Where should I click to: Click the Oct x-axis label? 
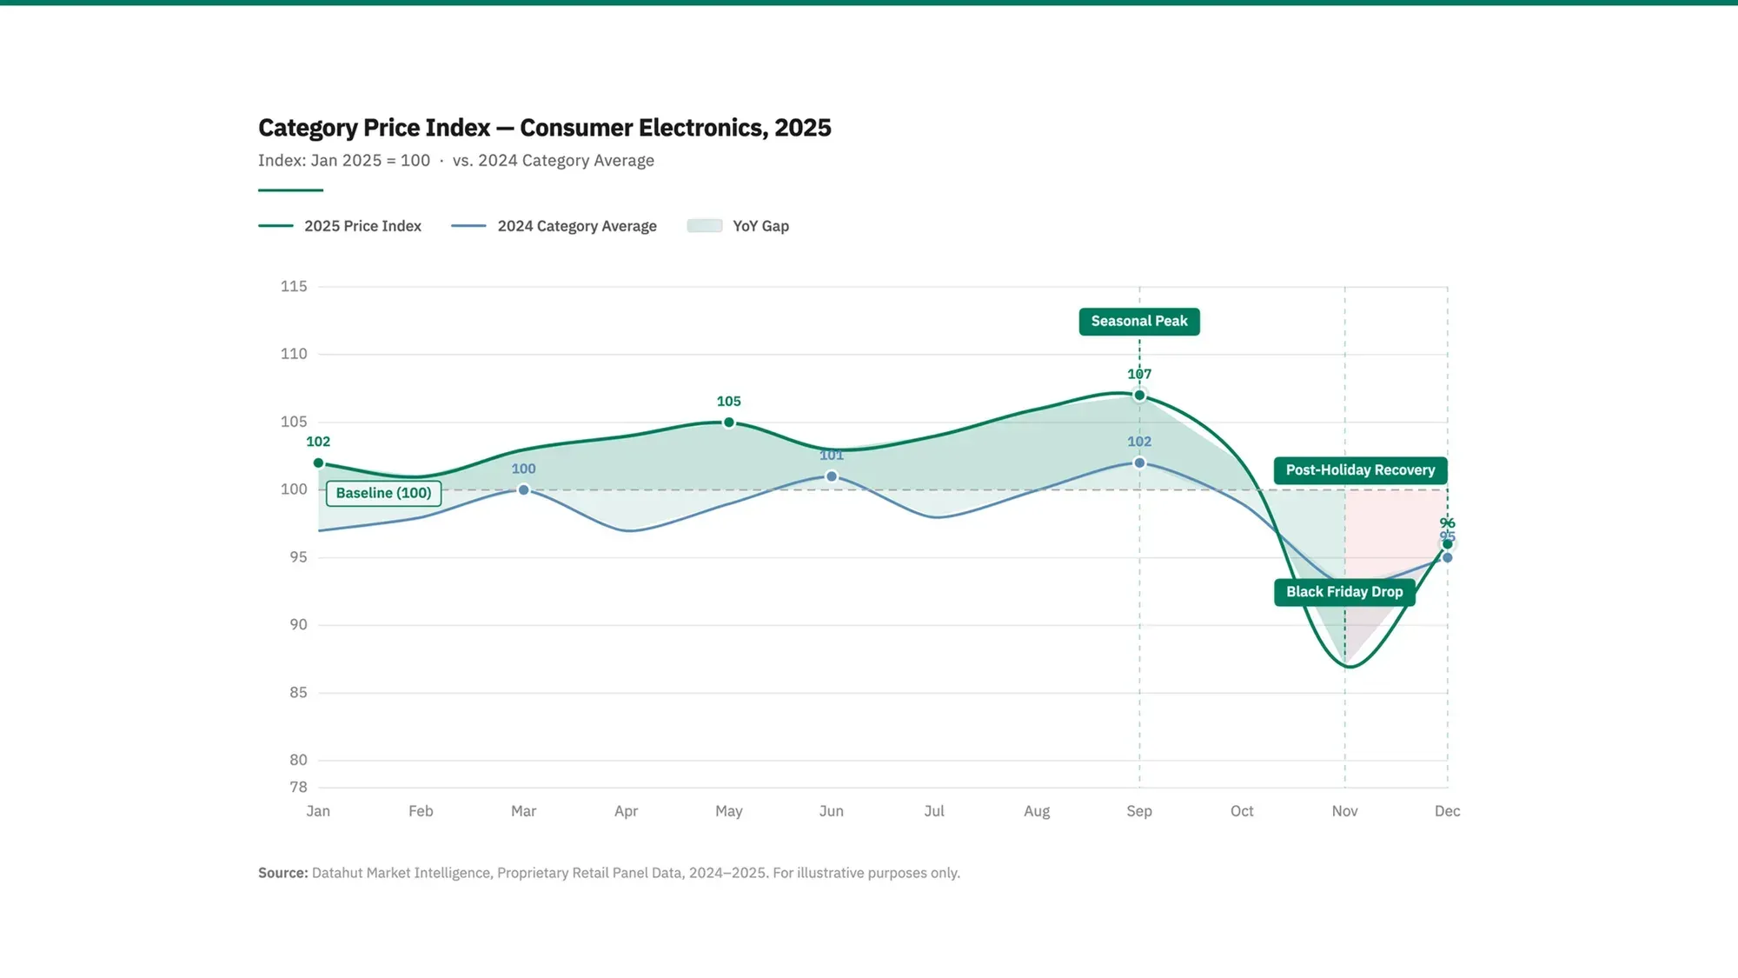(x=1242, y=811)
